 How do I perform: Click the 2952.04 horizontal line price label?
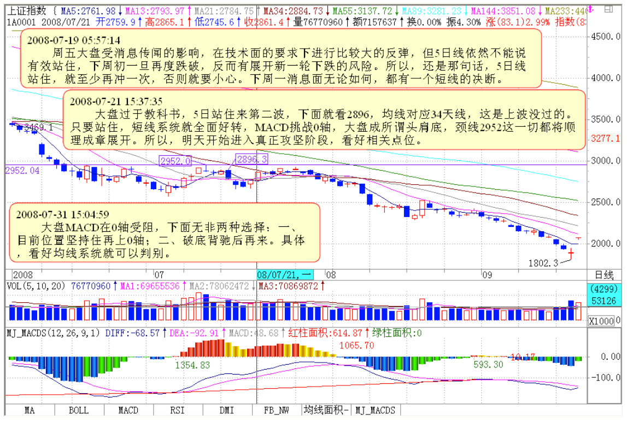point(22,171)
